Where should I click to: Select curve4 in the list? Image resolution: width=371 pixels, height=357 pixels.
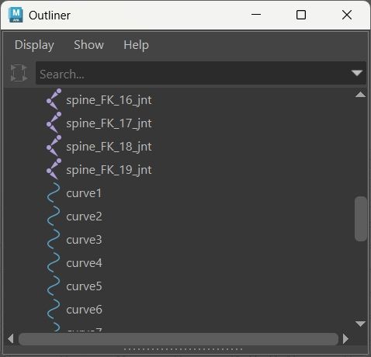[x=84, y=263]
